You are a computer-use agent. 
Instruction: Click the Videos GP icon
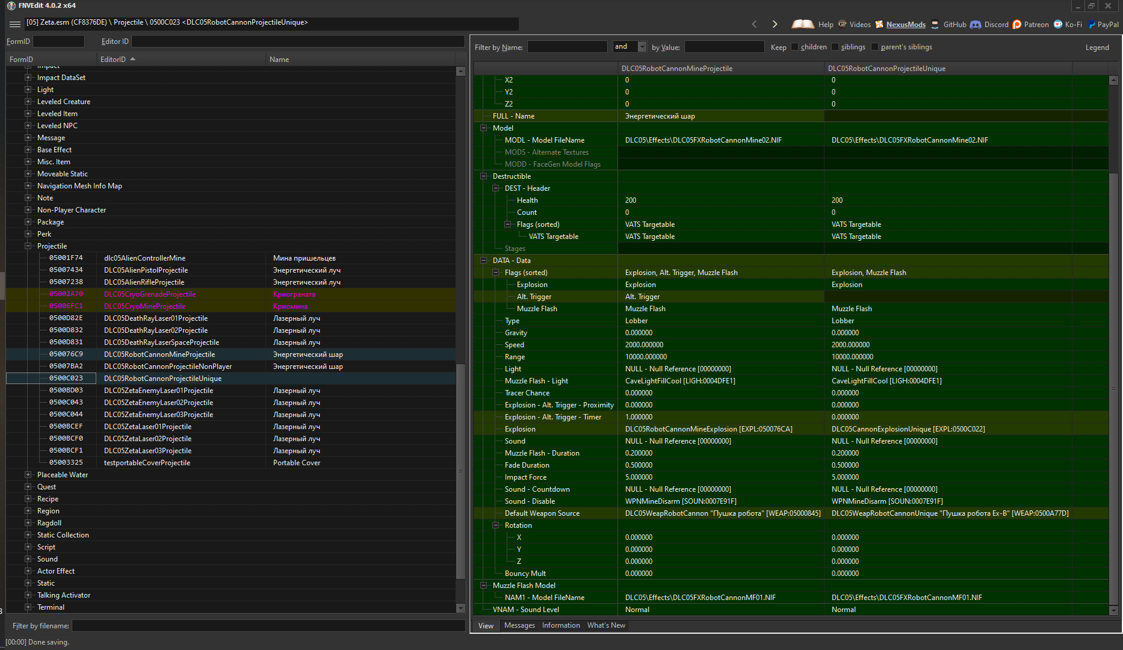pyautogui.click(x=843, y=24)
